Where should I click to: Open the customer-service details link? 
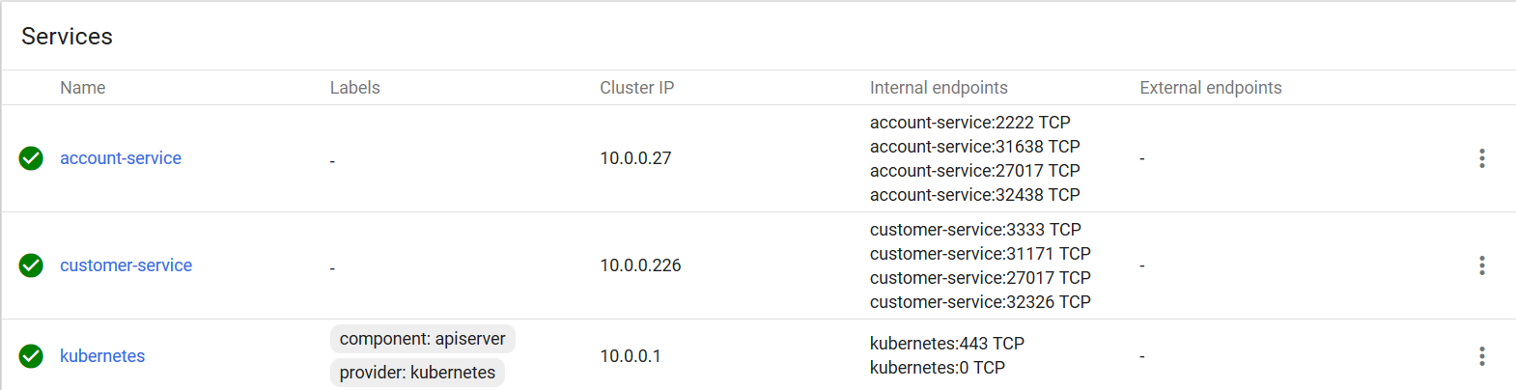pyautogui.click(x=126, y=265)
